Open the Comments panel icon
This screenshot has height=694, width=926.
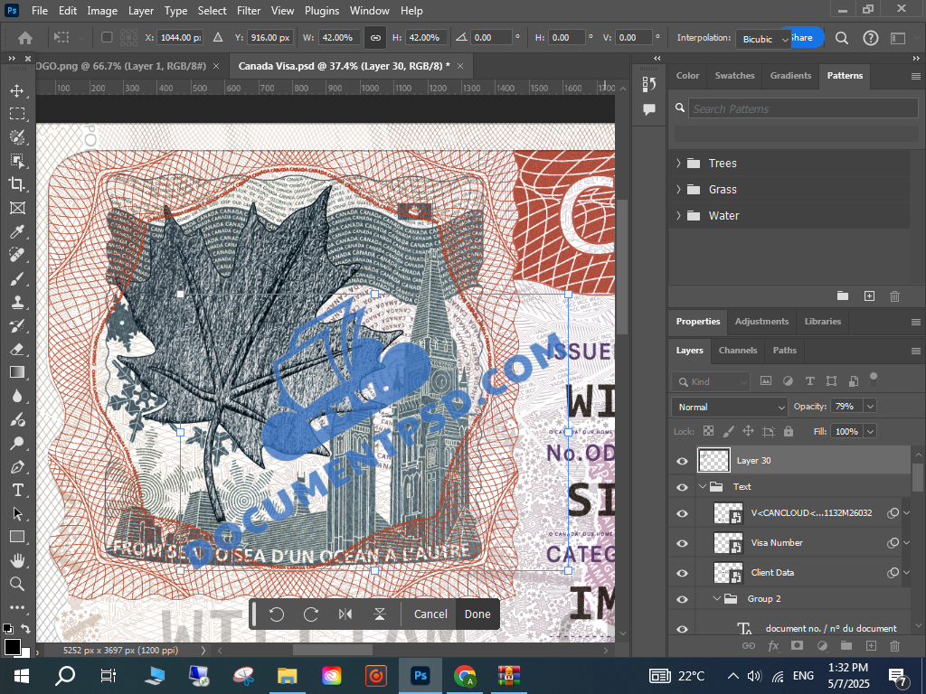coord(649,109)
